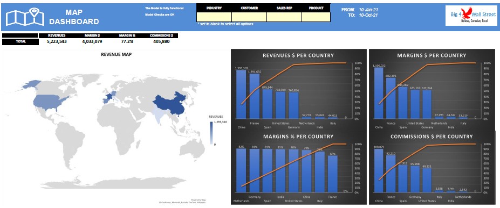Select Germany bar in Revenues $ chart

(x=293, y=105)
